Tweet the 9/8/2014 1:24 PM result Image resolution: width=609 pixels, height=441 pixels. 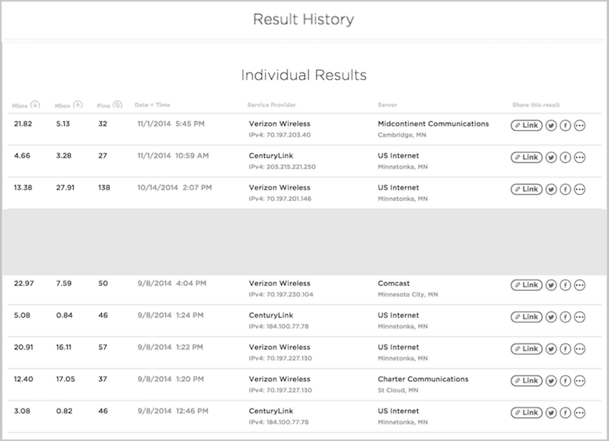551,317
